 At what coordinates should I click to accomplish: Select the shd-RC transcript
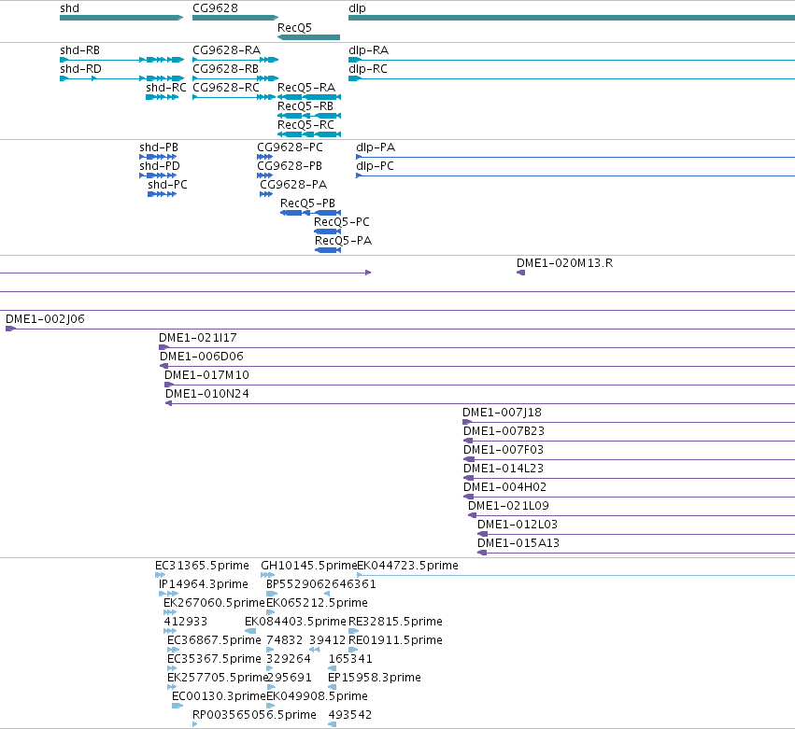[162, 97]
